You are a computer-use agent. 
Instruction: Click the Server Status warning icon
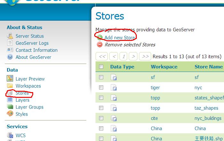[10, 36]
